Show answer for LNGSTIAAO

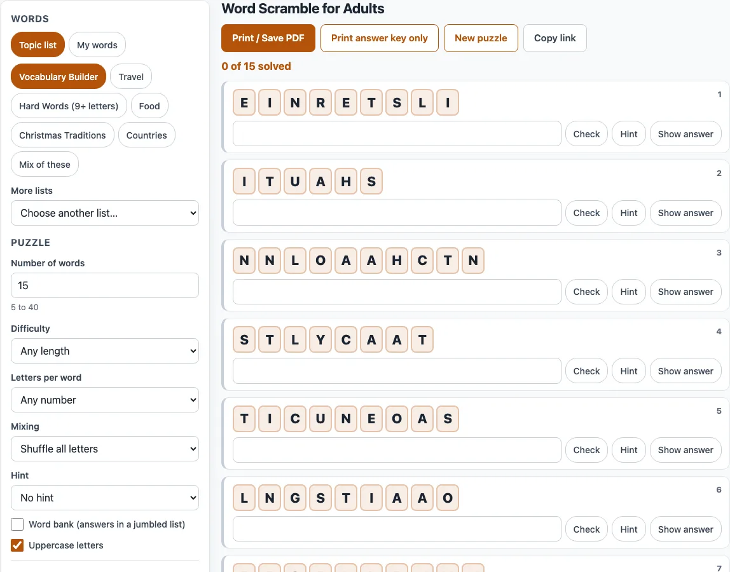[x=685, y=529]
